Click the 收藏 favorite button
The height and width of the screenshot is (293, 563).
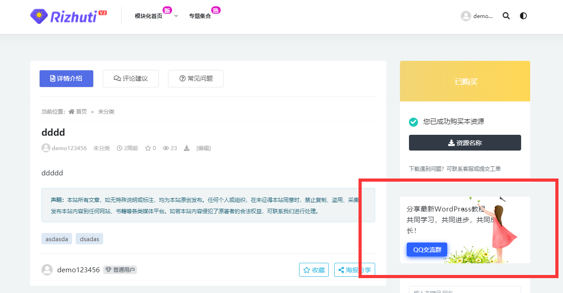click(314, 270)
